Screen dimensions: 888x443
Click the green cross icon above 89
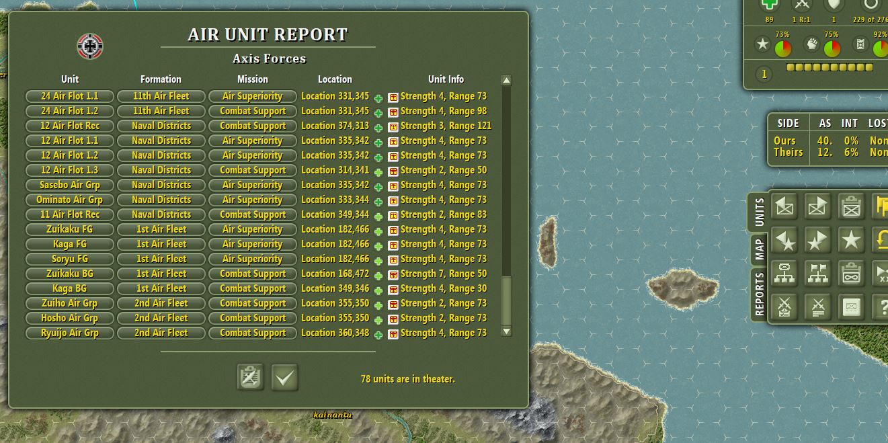770,5
